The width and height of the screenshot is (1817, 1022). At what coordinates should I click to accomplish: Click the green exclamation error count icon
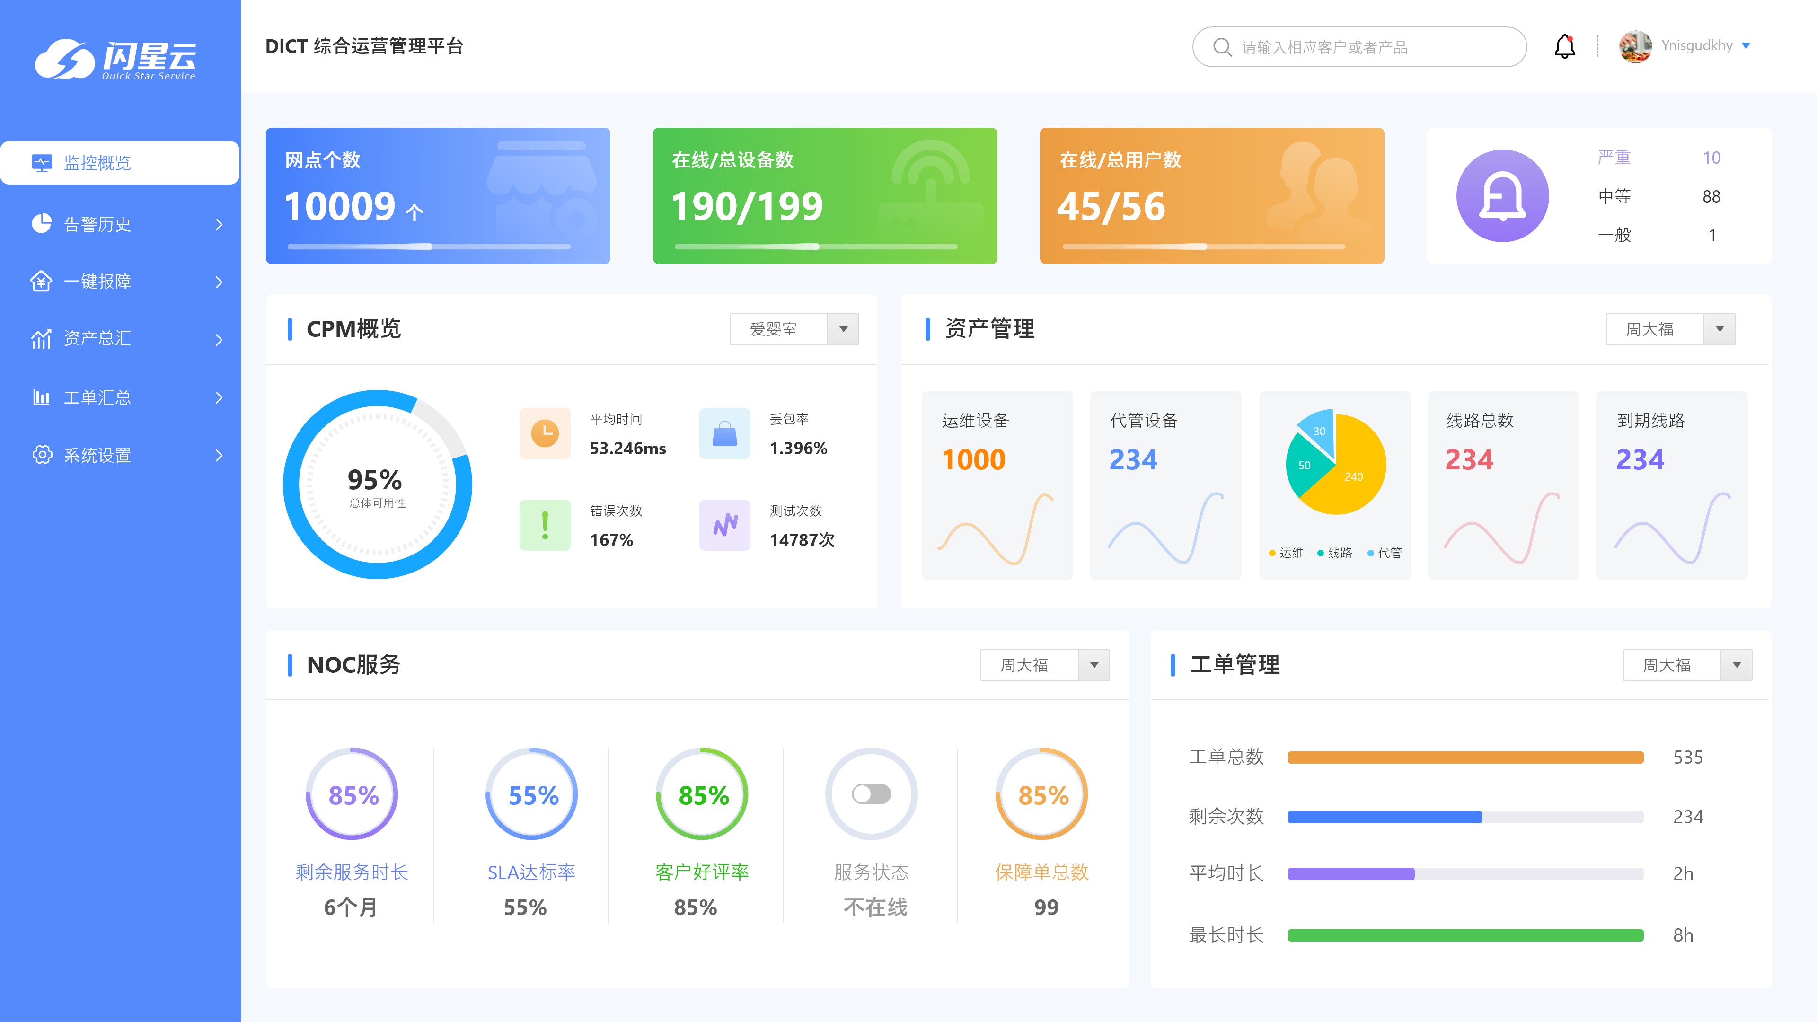tap(545, 525)
